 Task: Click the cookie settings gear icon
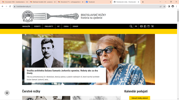pos(7,93)
